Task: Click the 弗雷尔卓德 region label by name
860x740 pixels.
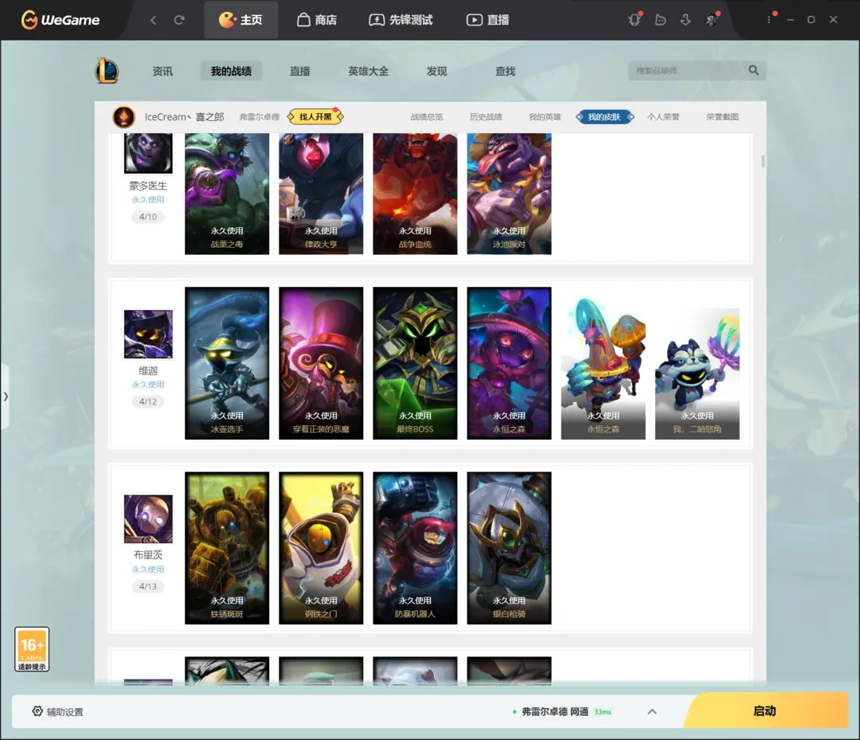Action: pyautogui.click(x=259, y=117)
